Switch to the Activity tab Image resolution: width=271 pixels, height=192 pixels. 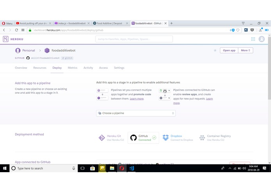88,68
